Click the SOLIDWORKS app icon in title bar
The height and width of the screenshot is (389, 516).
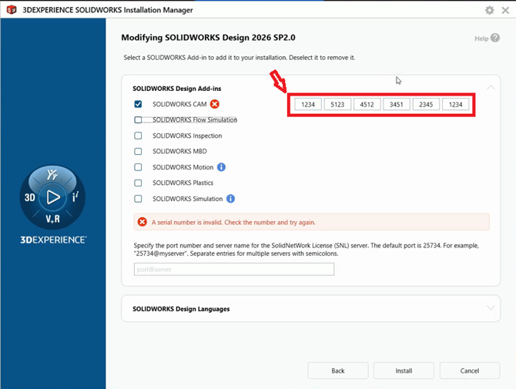click(12, 10)
